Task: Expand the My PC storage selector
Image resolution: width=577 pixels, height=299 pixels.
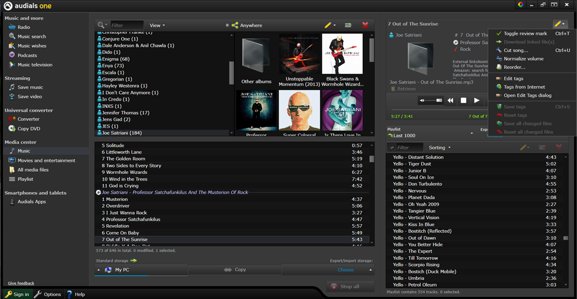Action: 99,270
